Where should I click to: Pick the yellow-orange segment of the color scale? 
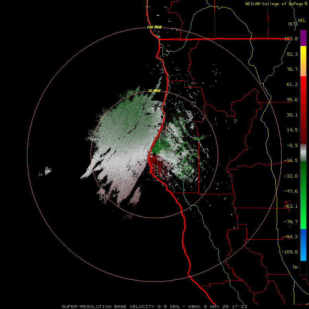(x=303, y=61)
